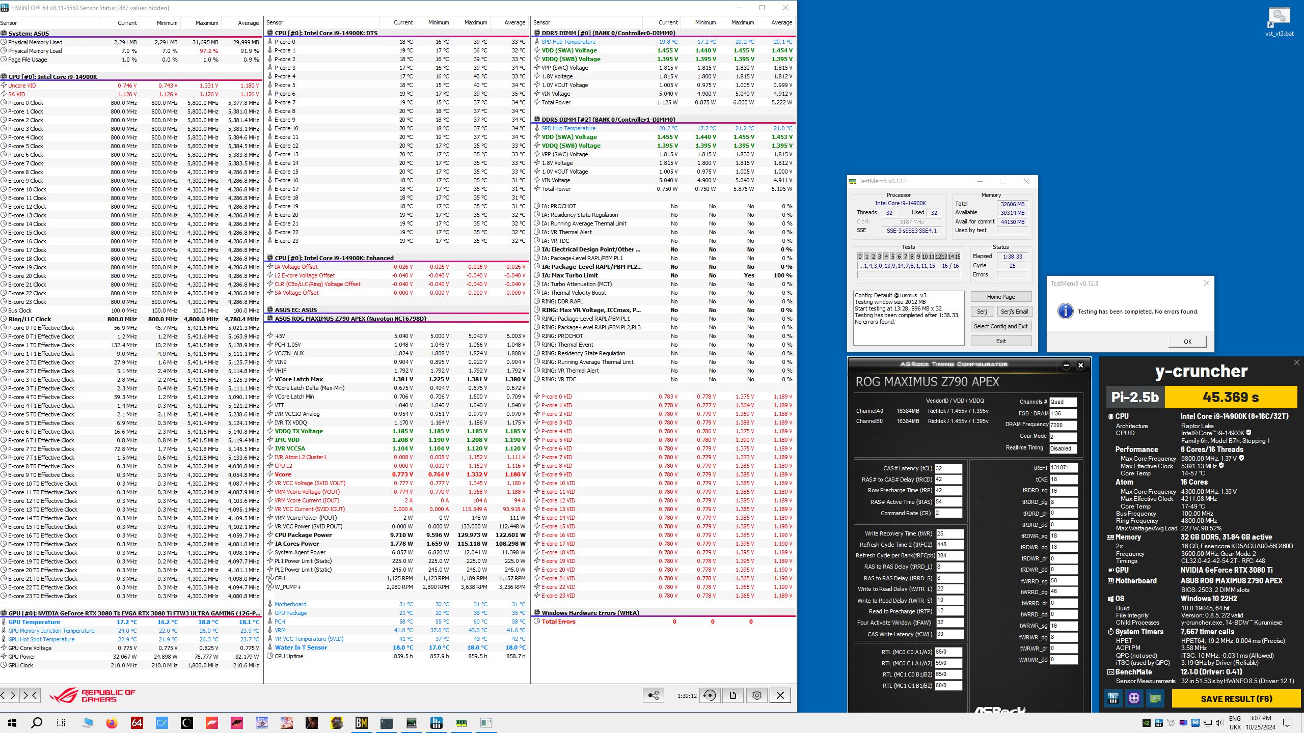Screen dimensions: 1304x733
Task: Collapse the CPU [#0] DTS sensor group
Action: (397, 33)
